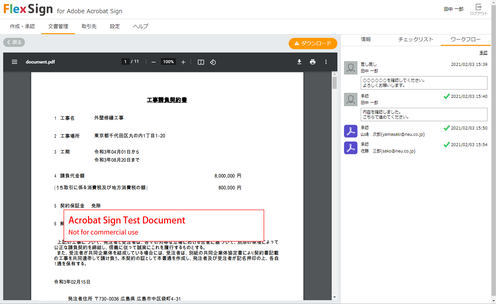This screenshot has width=496, height=304.
Task: Click the 100% zoom level field
Action: pos(168,62)
